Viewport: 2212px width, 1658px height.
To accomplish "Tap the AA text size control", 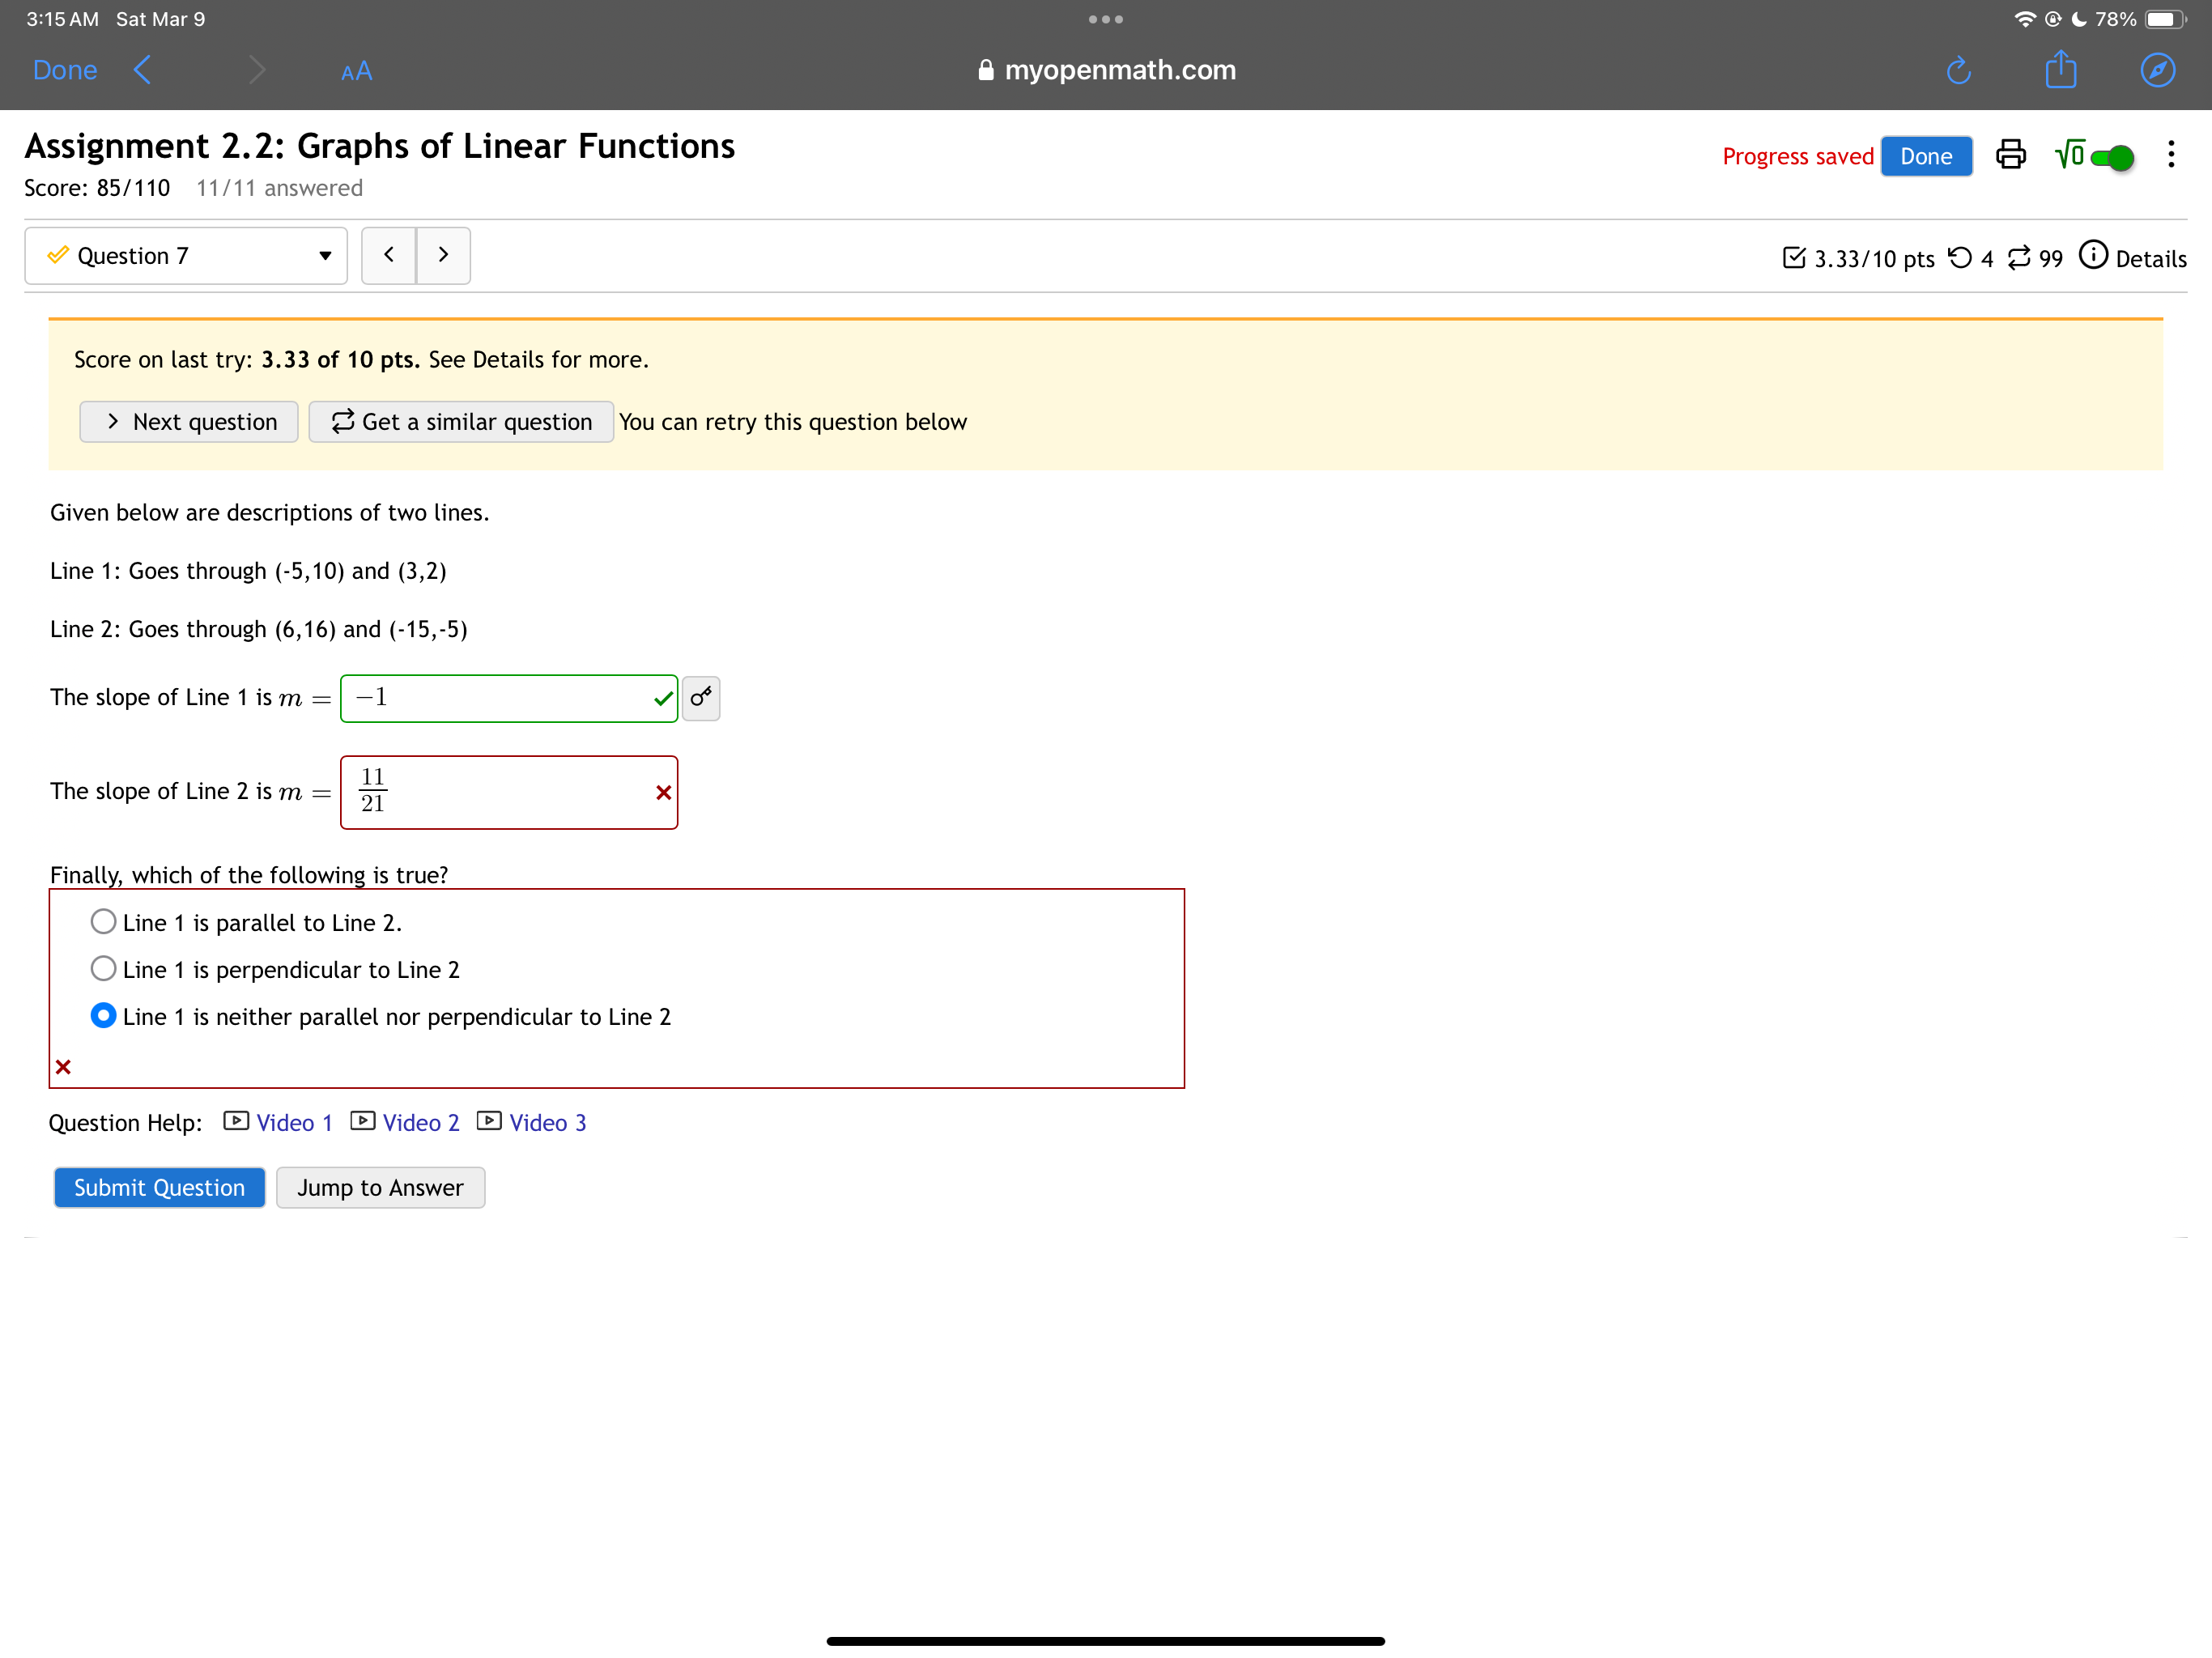I will [356, 71].
